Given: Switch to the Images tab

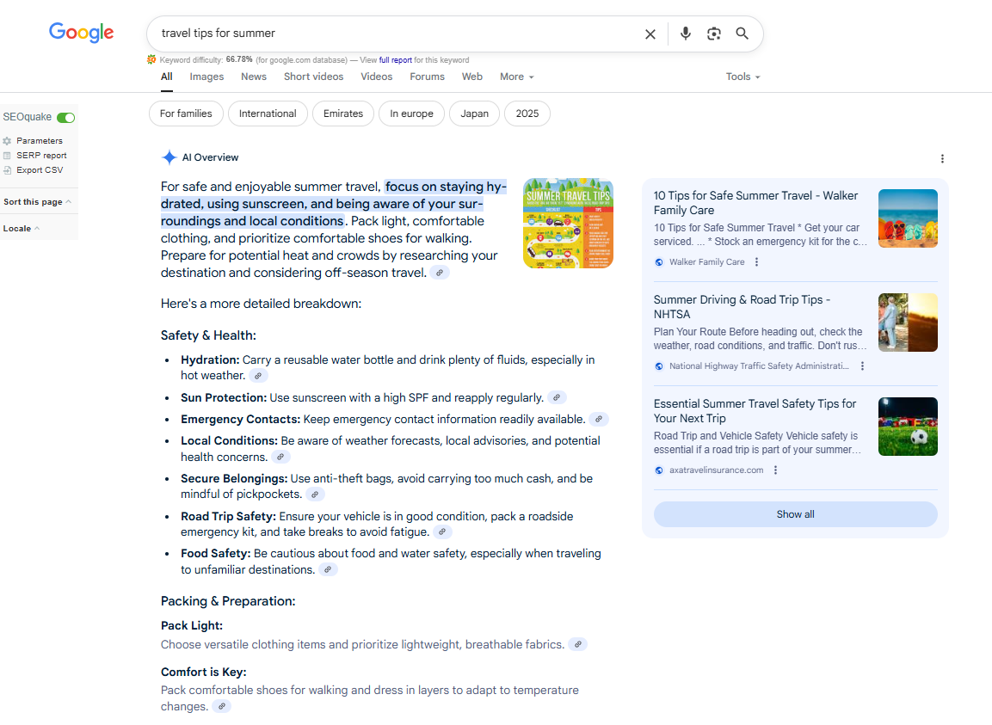Looking at the screenshot, I should 206,77.
